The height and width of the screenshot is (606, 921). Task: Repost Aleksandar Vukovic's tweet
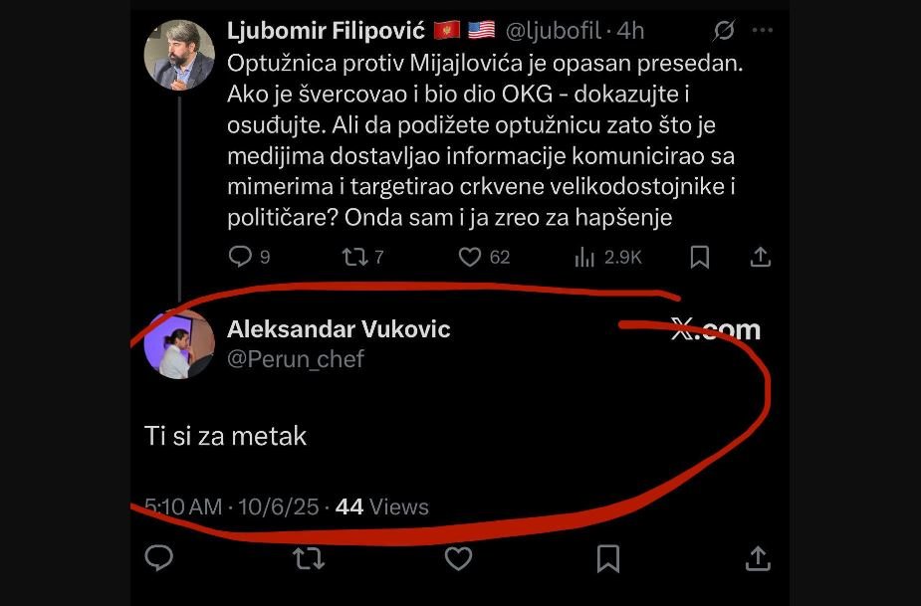(309, 558)
